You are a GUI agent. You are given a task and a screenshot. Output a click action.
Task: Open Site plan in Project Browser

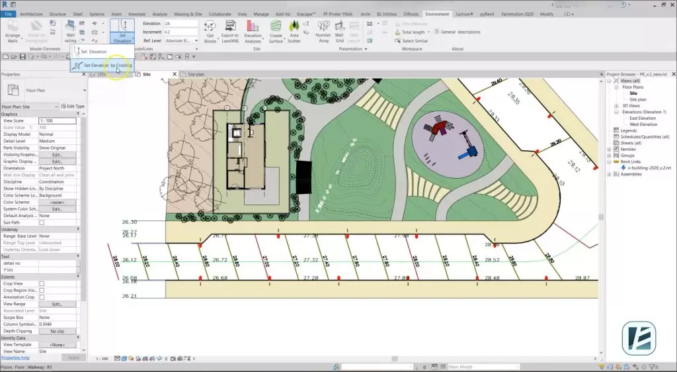tap(637, 99)
